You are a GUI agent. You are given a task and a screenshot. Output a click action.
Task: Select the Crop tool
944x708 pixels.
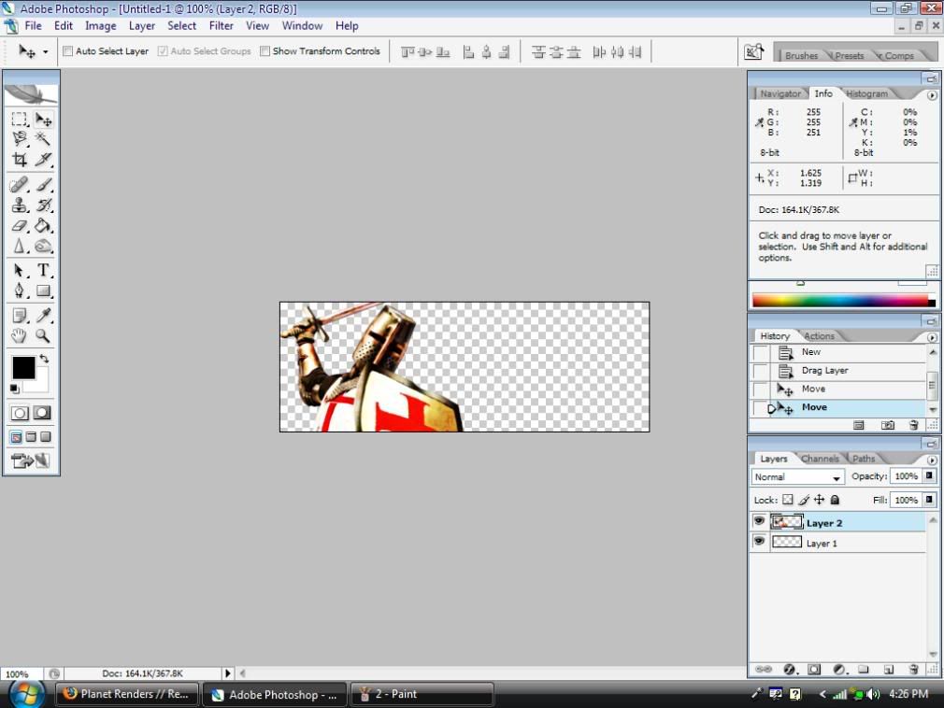20,159
